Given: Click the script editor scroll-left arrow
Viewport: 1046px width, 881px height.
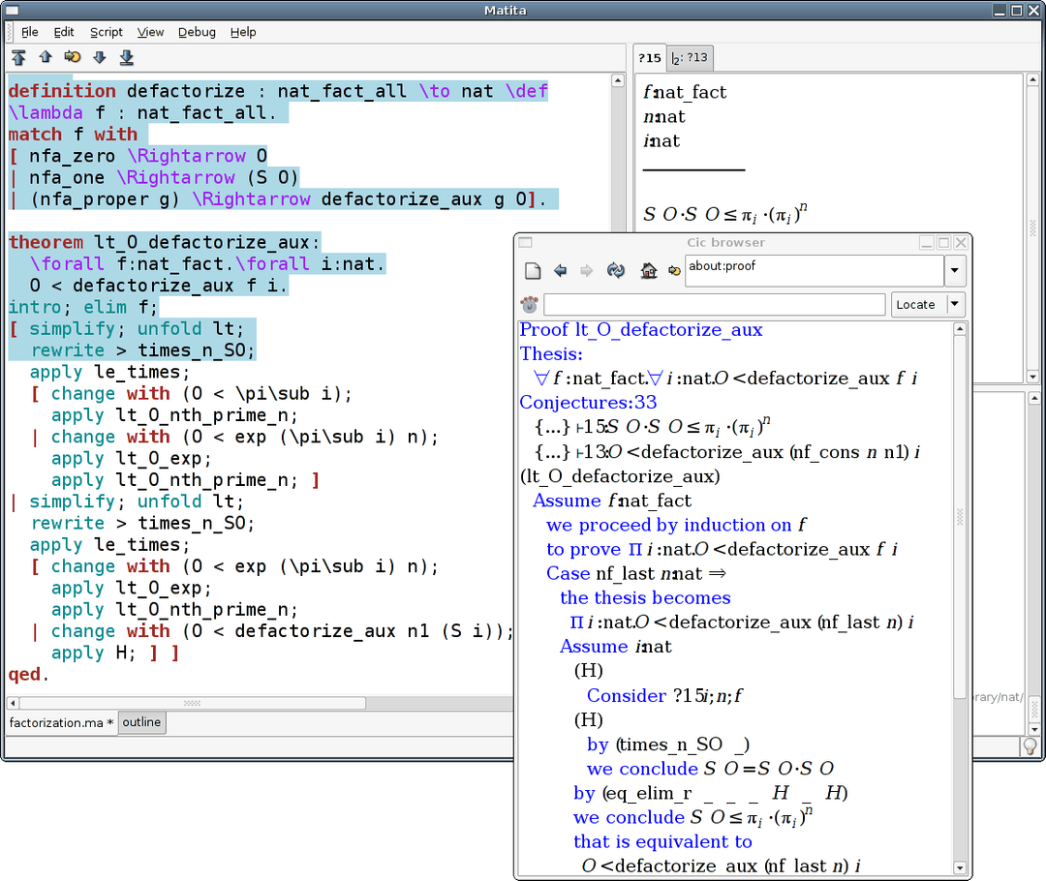Looking at the screenshot, I should click(13, 703).
